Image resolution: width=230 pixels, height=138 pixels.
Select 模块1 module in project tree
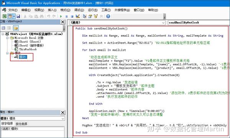23,57
